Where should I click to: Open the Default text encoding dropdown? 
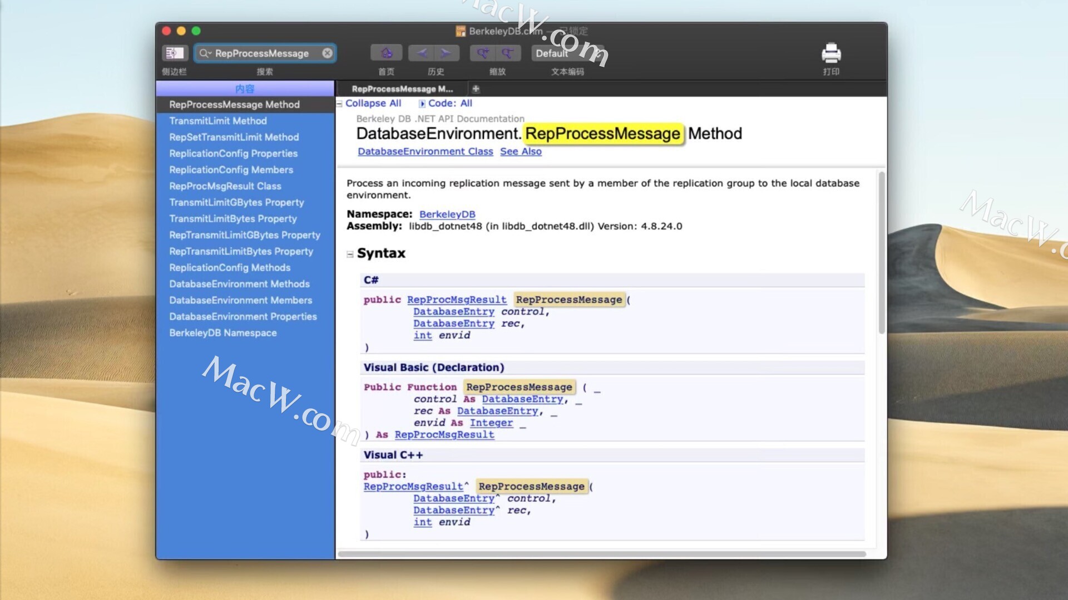pyautogui.click(x=567, y=53)
